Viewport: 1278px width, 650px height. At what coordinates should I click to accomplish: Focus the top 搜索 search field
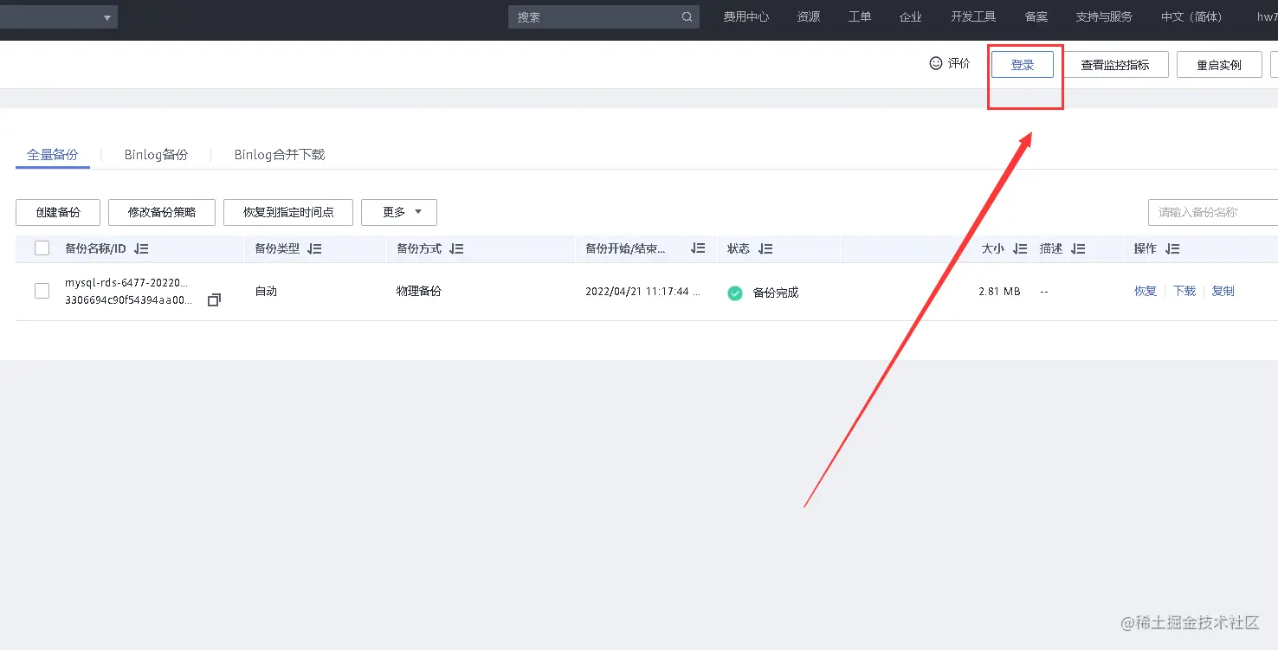pos(603,17)
